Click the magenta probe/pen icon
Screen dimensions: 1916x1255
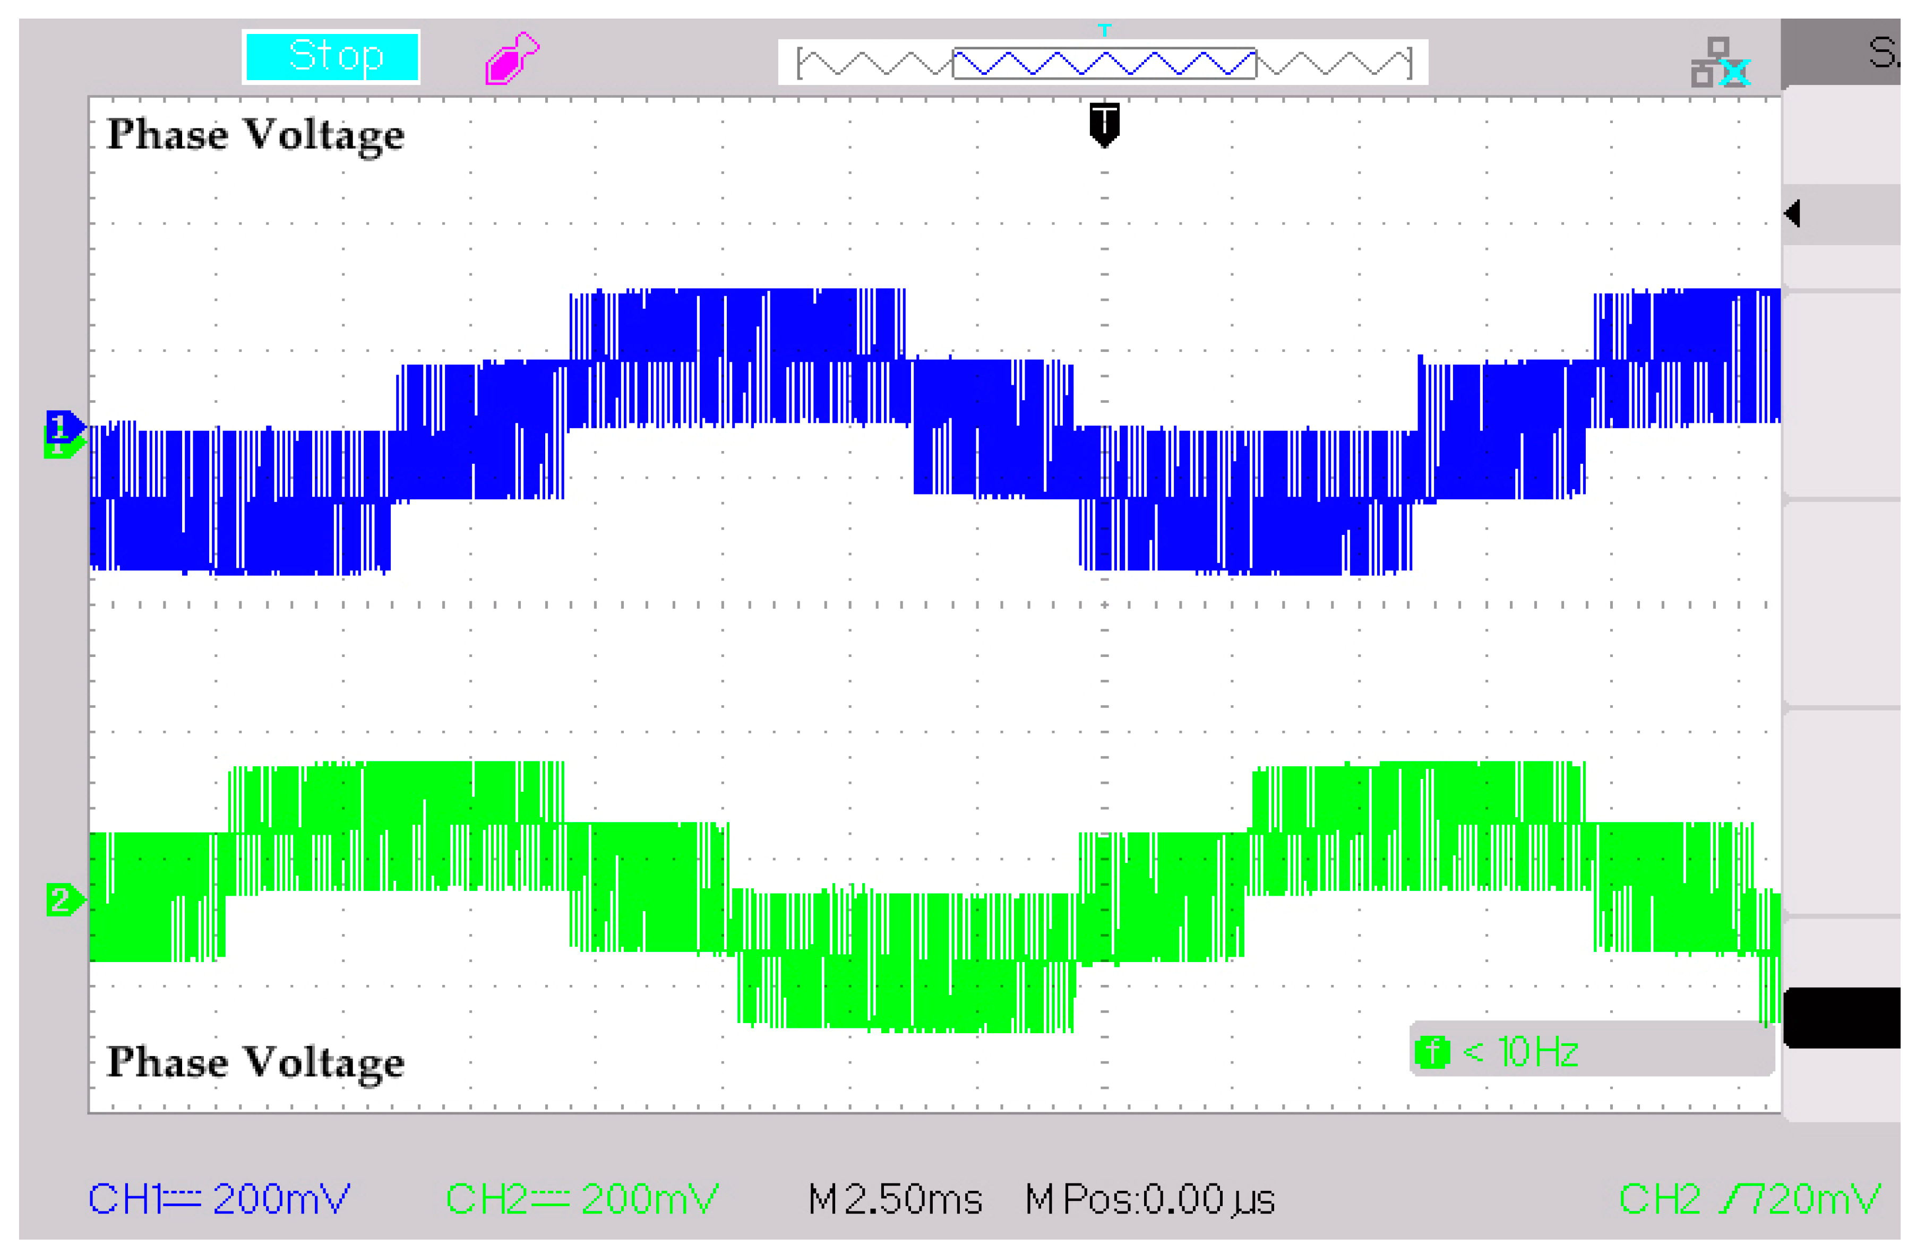click(x=513, y=58)
